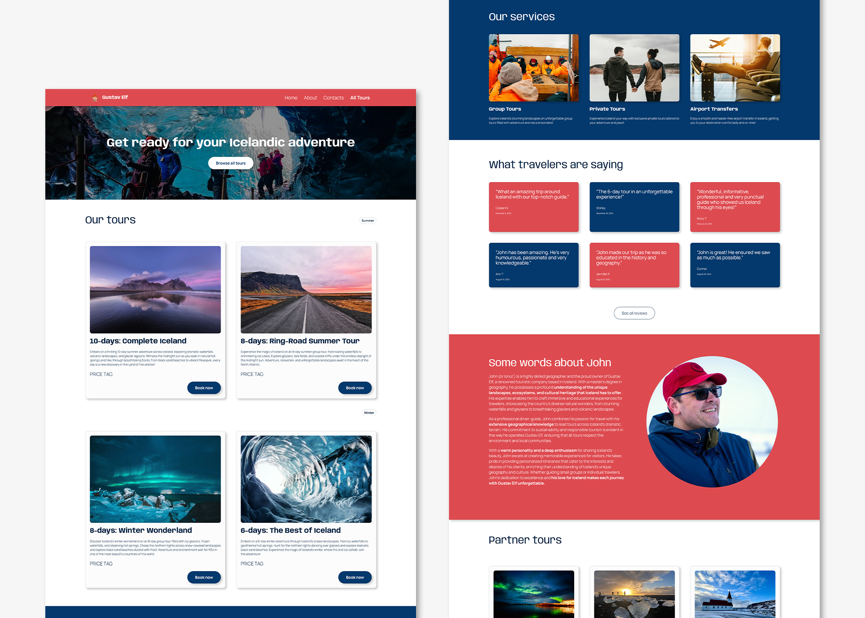Book the 8-days Winter Wonderland tour
Viewport: 865px width, 618px height.
[x=204, y=577]
